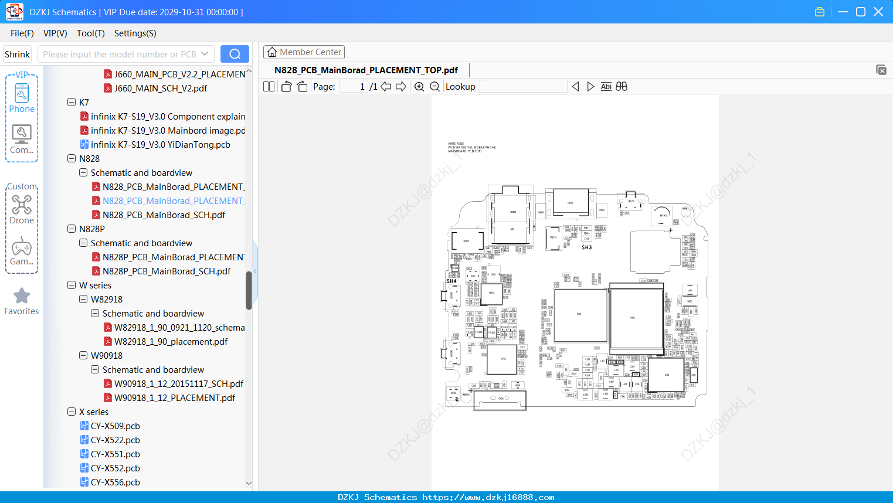Open CY-X551.pcb file

click(x=110, y=454)
